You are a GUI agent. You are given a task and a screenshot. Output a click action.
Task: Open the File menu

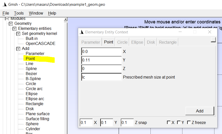6,13
